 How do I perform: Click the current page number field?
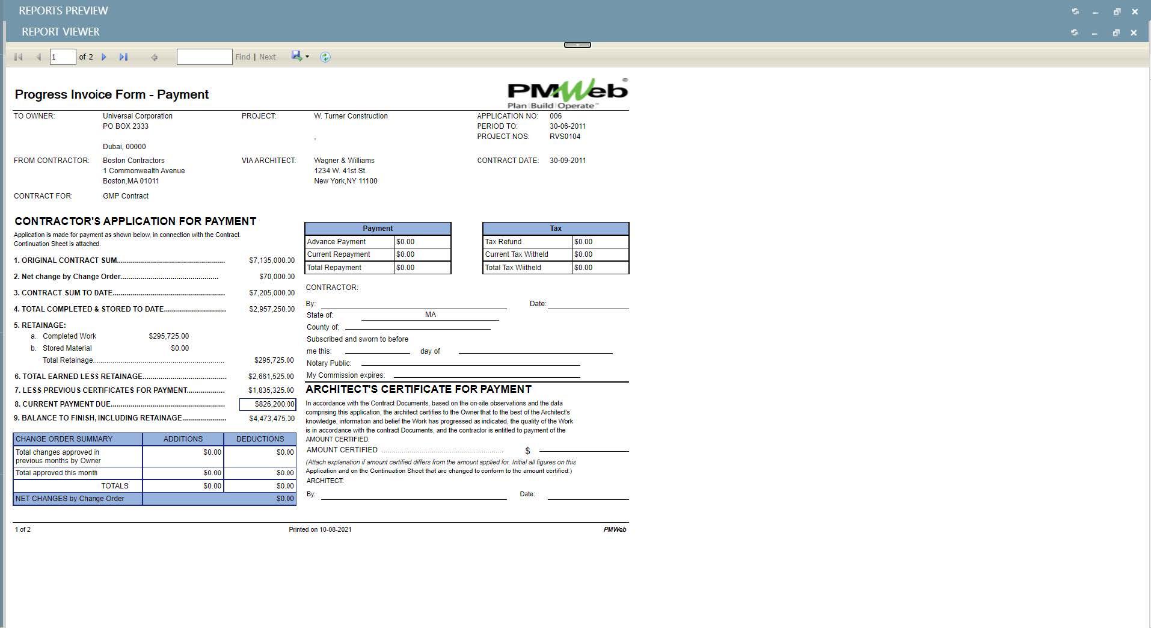click(x=63, y=57)
